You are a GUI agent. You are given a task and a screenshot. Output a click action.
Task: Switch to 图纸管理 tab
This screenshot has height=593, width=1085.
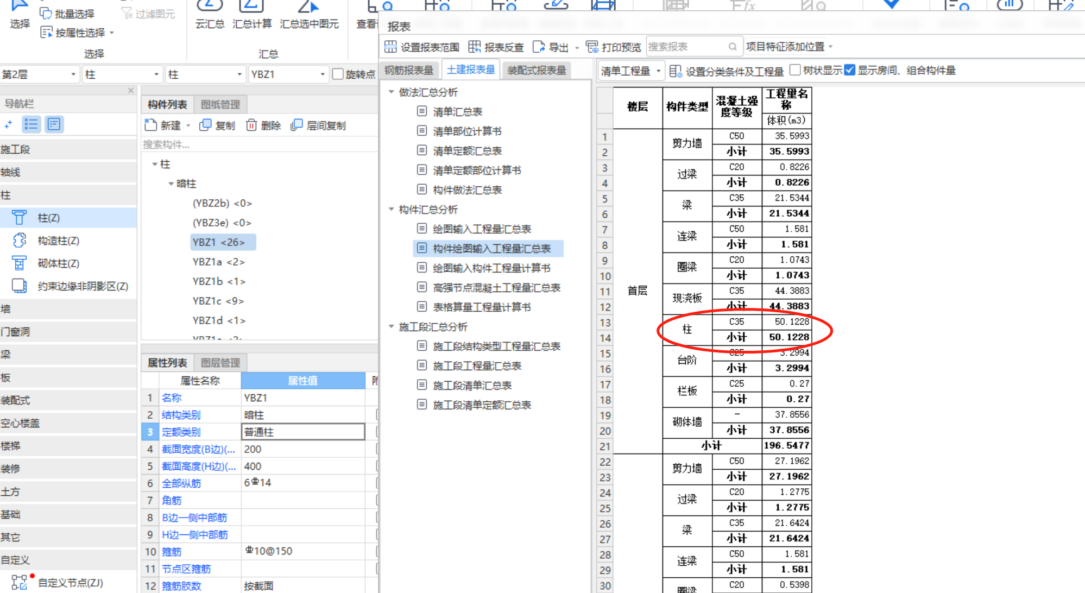(x=220, y=104)
